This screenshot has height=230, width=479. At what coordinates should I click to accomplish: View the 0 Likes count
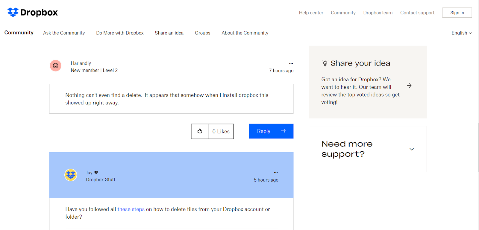click(x=221, y=131)
